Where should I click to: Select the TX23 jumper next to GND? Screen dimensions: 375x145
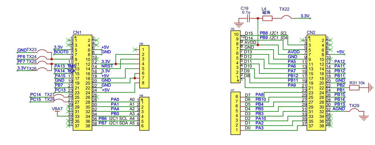point(43,52)
